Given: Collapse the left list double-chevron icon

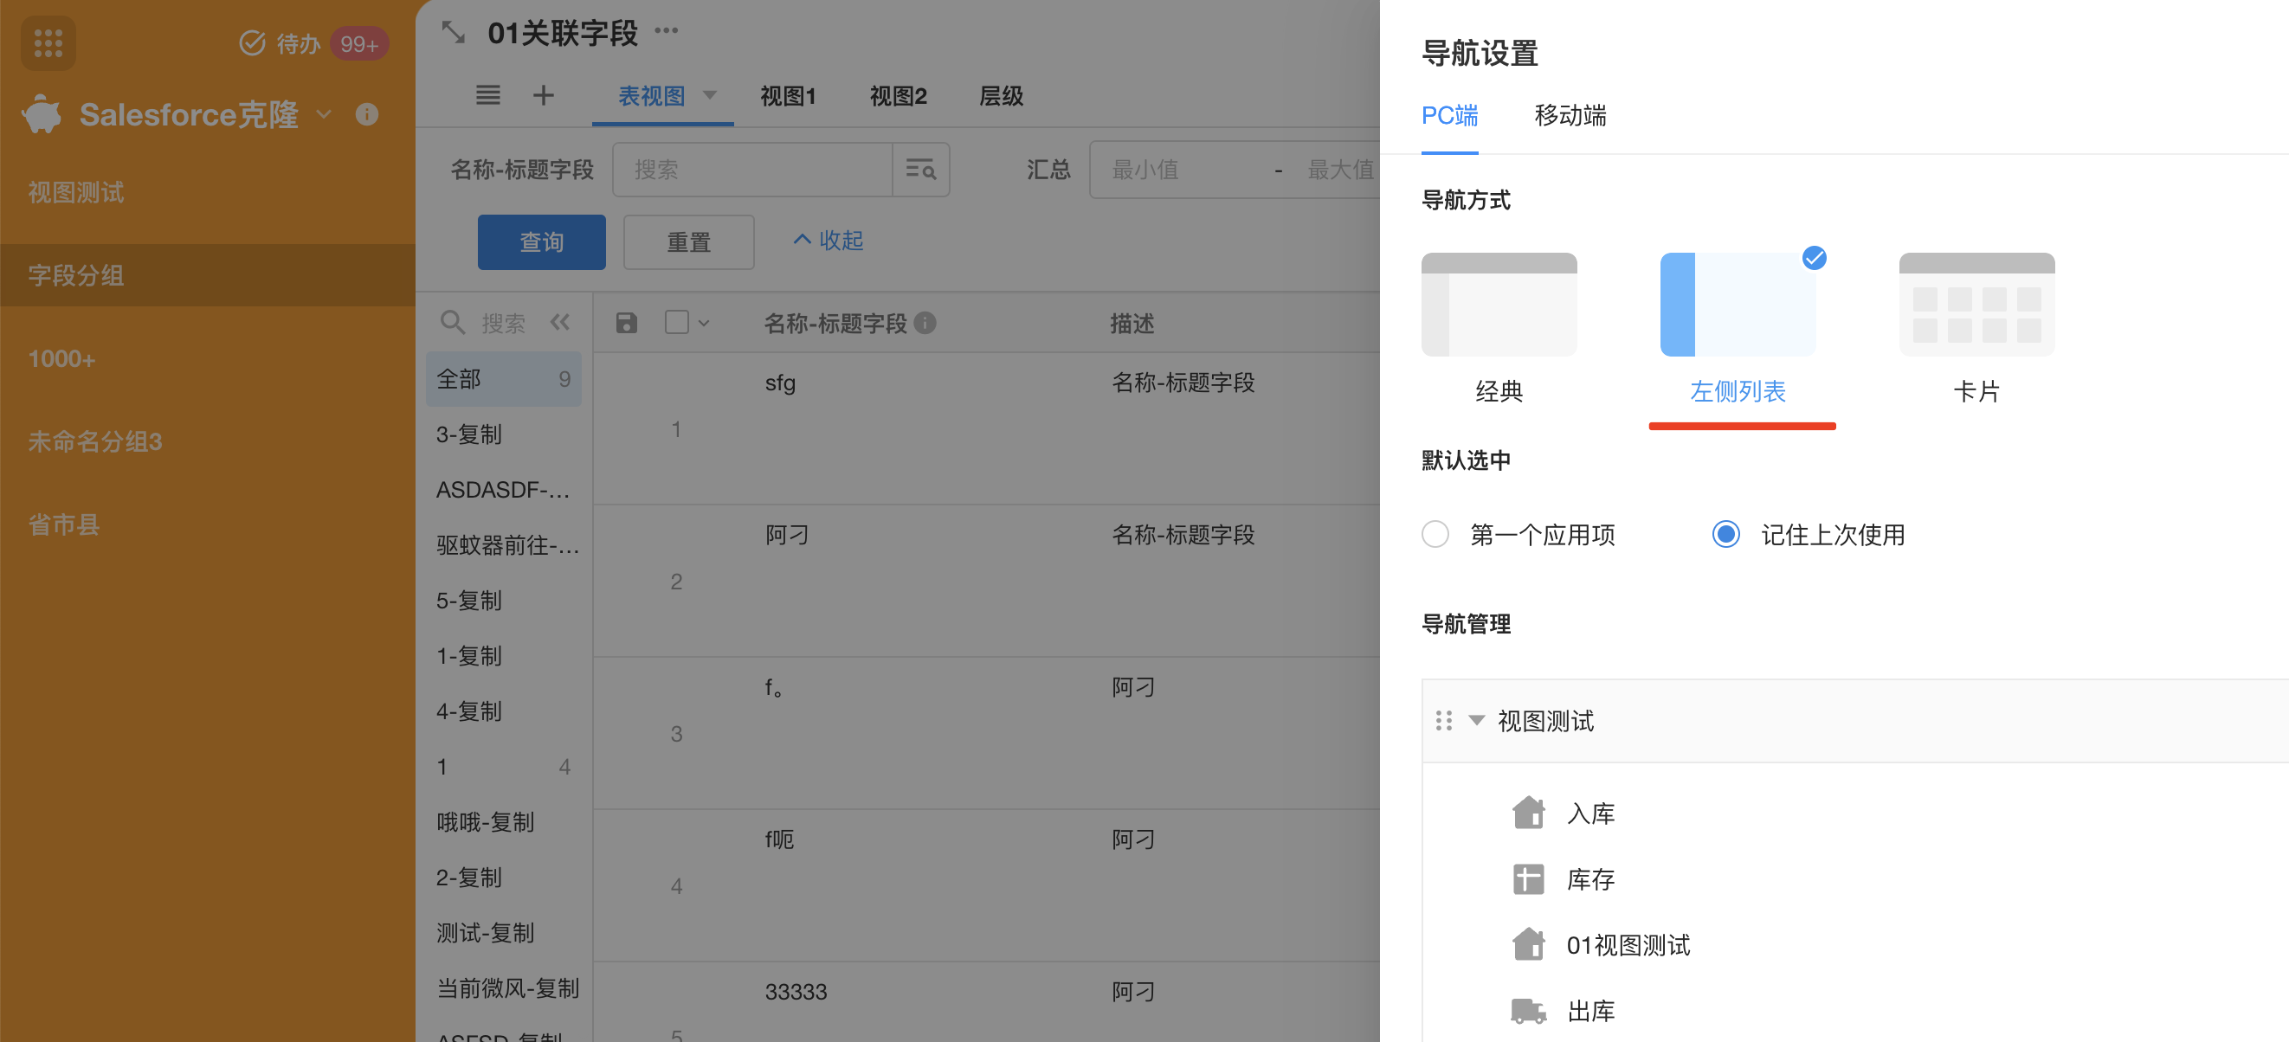Looking at the screenshot, I should [x=560, y=323].
